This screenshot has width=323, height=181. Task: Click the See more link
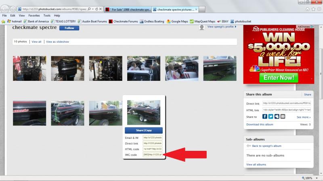pos(304,117)
